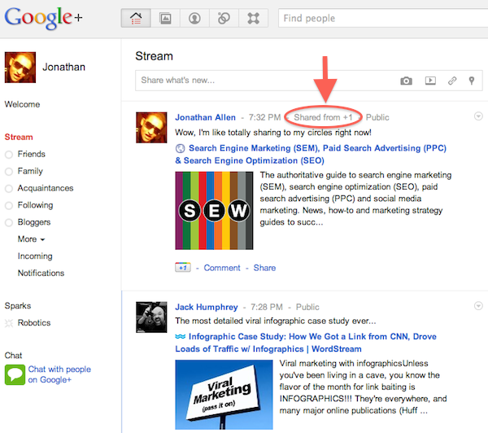Select the Friends circle radio
This screenshot has height=433, width=488.
9,155
